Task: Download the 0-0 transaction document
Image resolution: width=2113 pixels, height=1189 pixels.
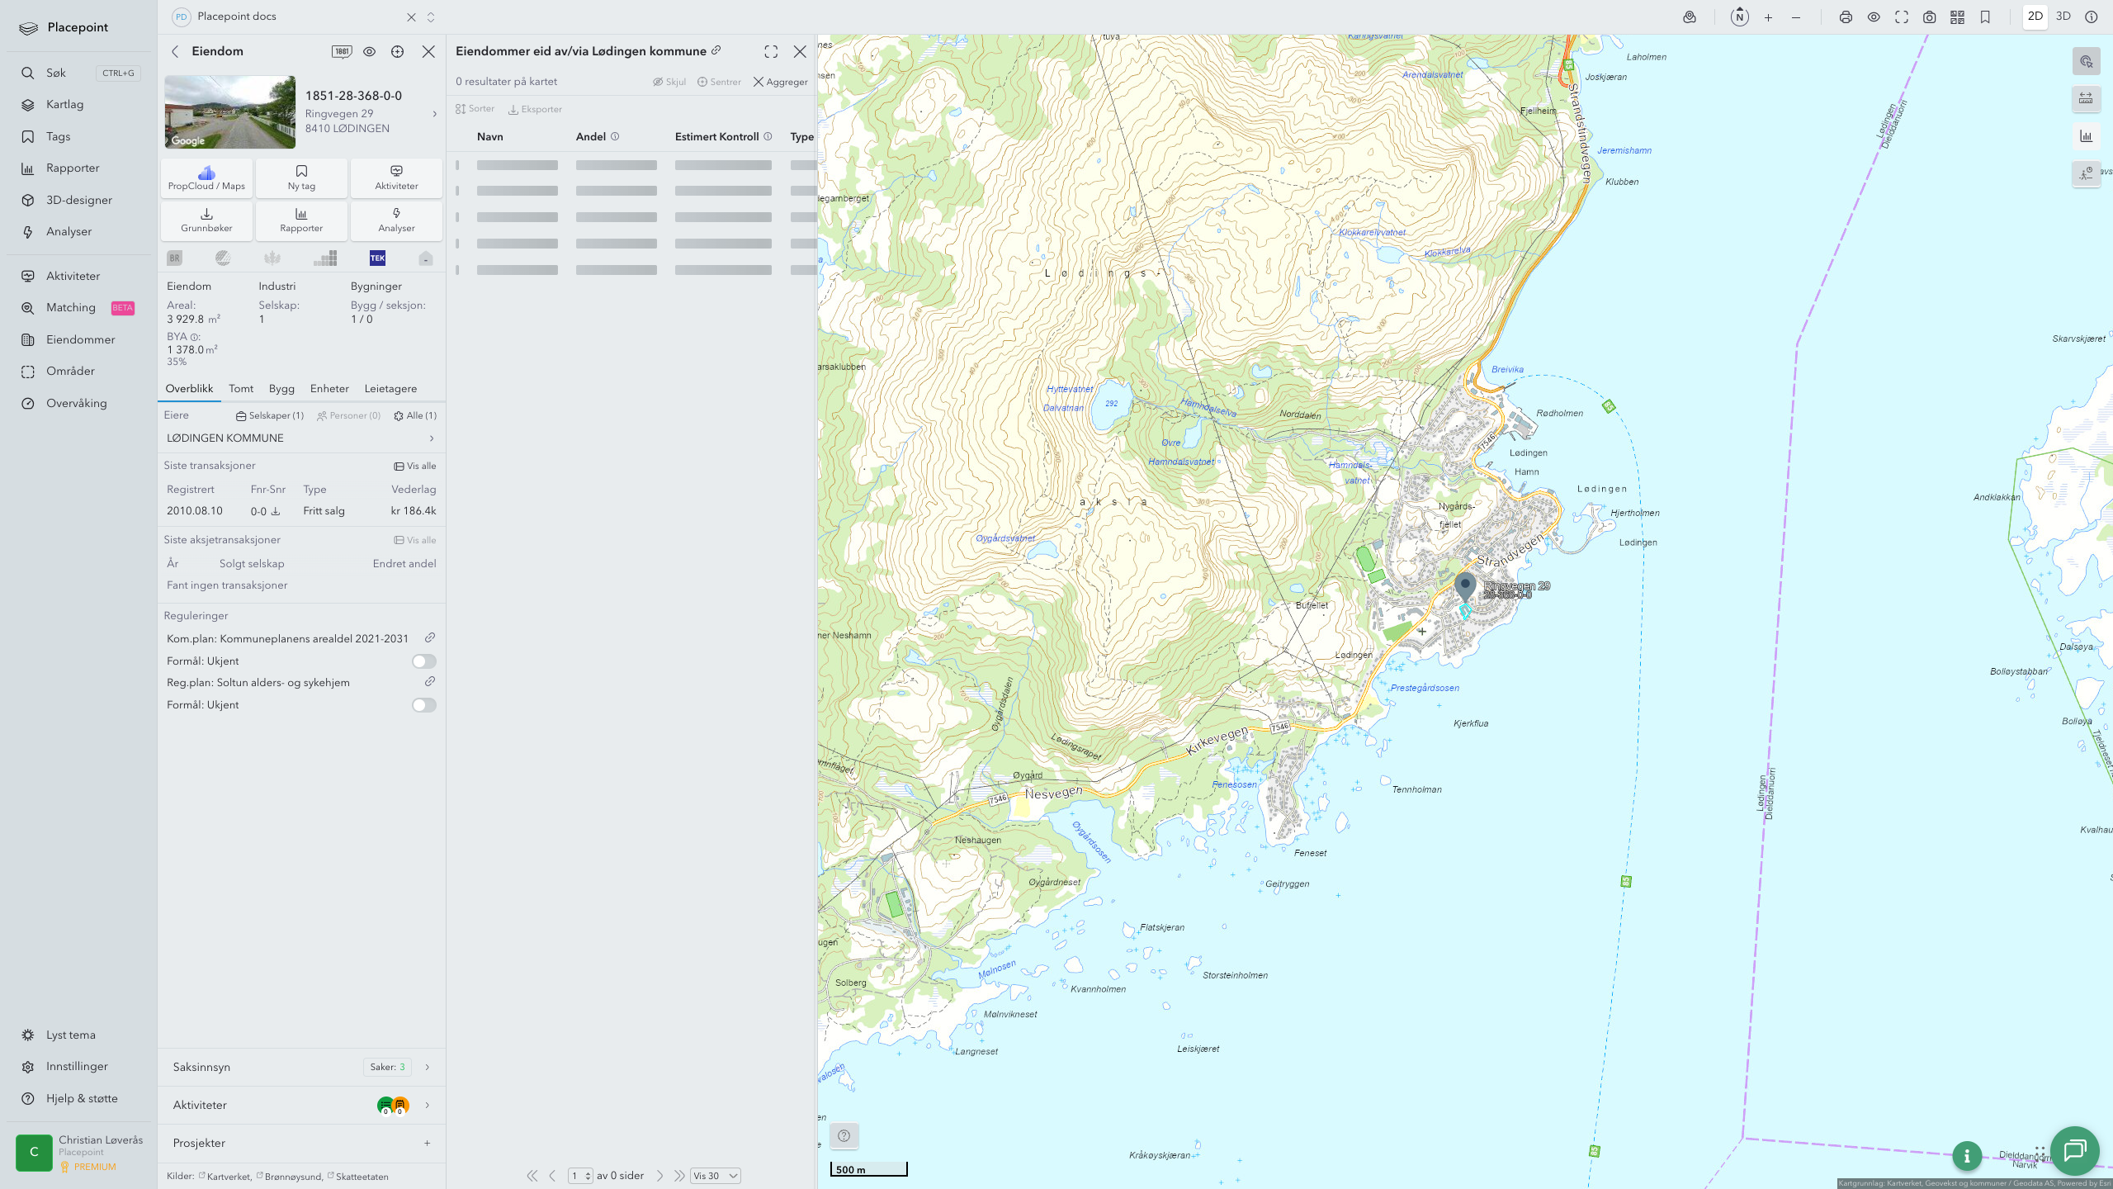Action: [276, 512]
